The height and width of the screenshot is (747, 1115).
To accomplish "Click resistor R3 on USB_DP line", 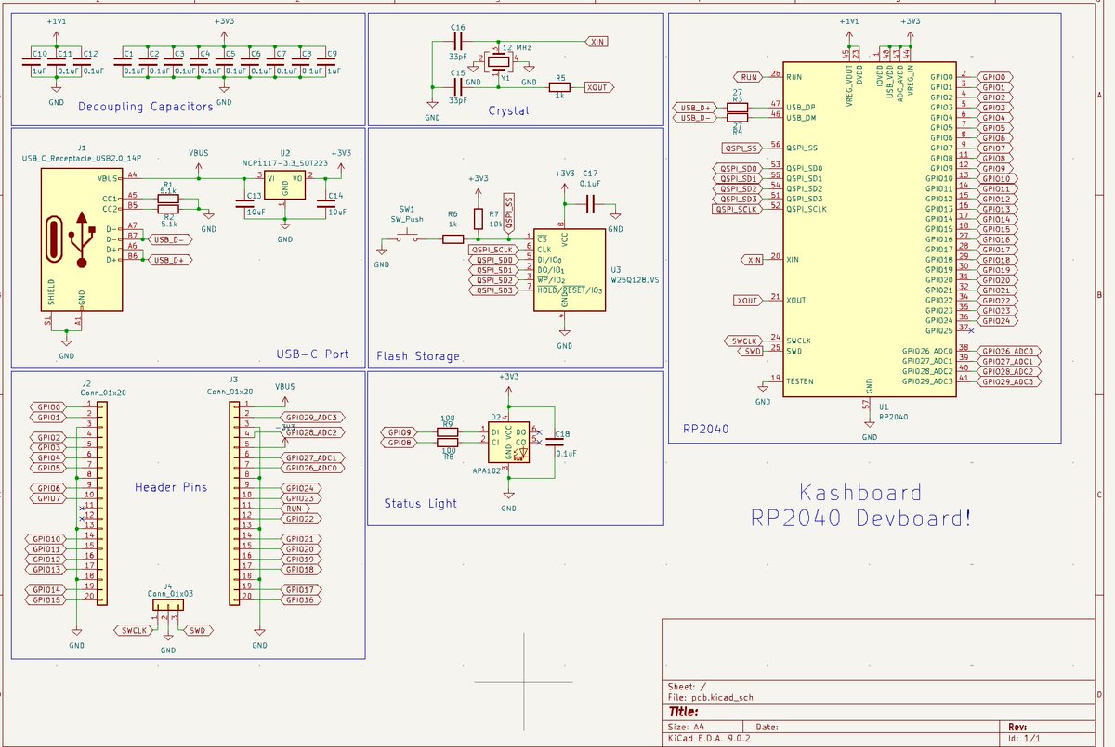I will tap(738, 108).
